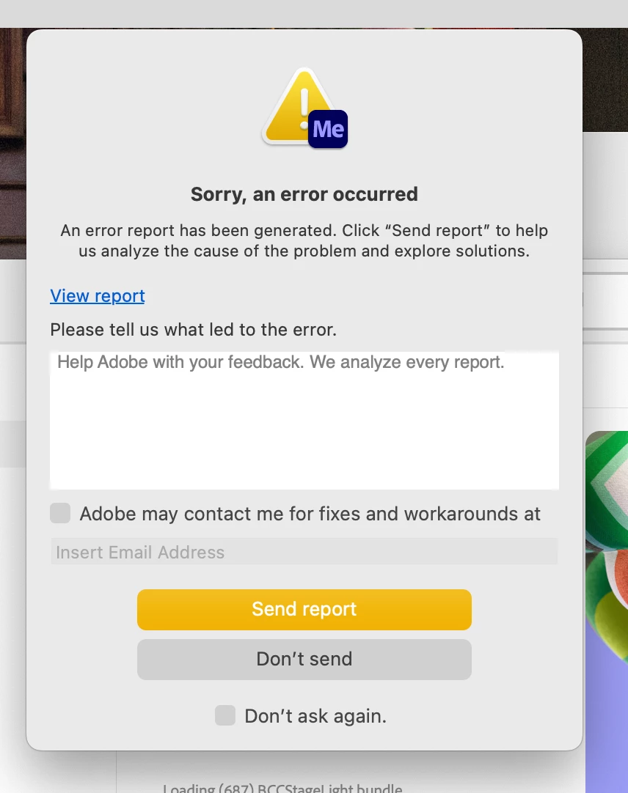The image size is (628, 793).
Task: Click the Send report button
Action: coord(304,610)
